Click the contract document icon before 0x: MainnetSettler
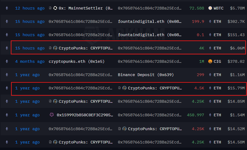This screenshot has width=247, height=150. coord(50,8)
